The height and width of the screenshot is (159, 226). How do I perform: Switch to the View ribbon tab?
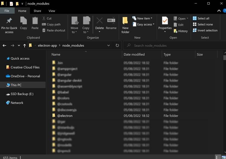[52, 11]
